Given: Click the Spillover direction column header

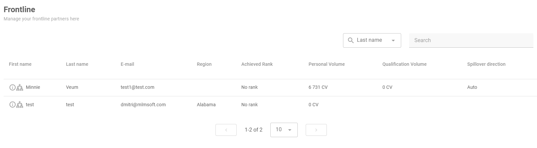Looking at the screenshot, I should click(486, 64).
